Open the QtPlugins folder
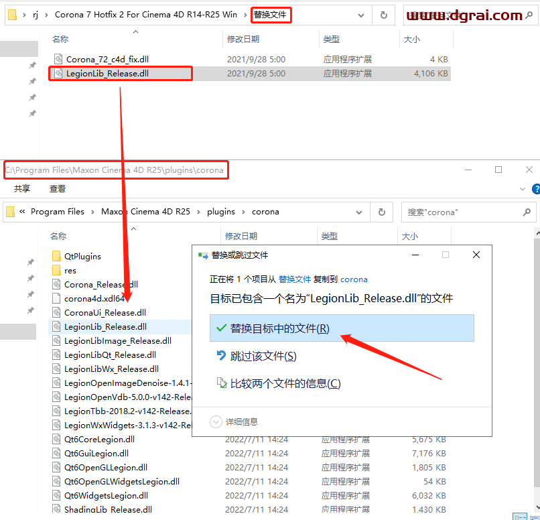 82,256
